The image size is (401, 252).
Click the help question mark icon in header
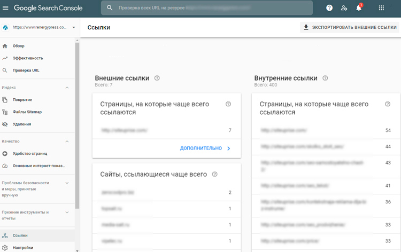(329, 8)
